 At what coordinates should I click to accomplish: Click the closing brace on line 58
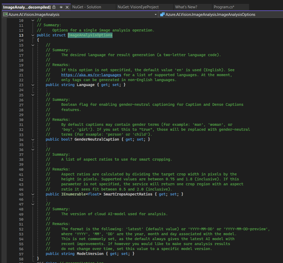[x=38, y=259]
